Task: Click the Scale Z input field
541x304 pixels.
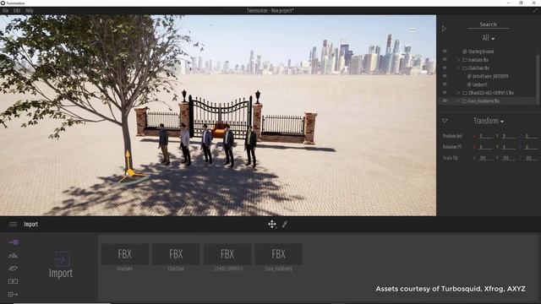Action: pos(531,158)
